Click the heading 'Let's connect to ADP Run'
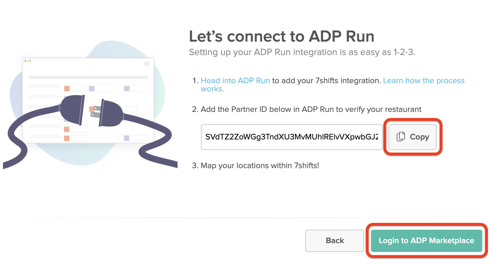 point(282,36)
